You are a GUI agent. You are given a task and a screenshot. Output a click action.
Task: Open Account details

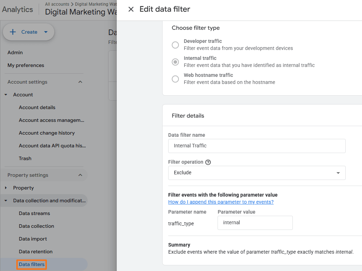pos(37,107)
